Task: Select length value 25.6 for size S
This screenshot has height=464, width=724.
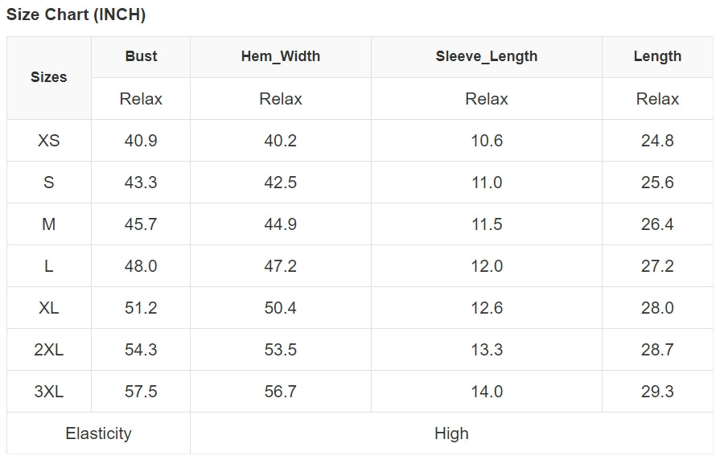Action: 657,183
